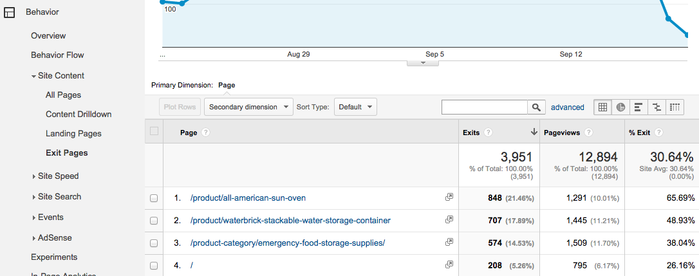Image resolution: width=699 pixels, height=276 pixels.
Task: Open all-american-sun-oven page in new window icon
Action: (449, 198)
